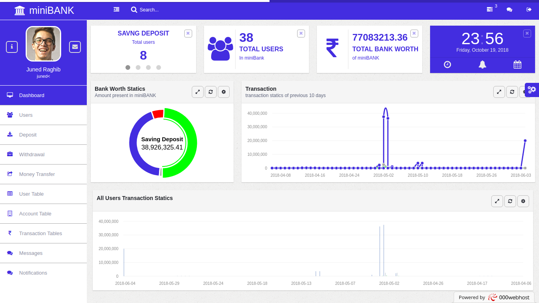Expand All Users Transaction Statics panel fullscreen
This screenshot has height=303, width=539.
pos(497,201)
